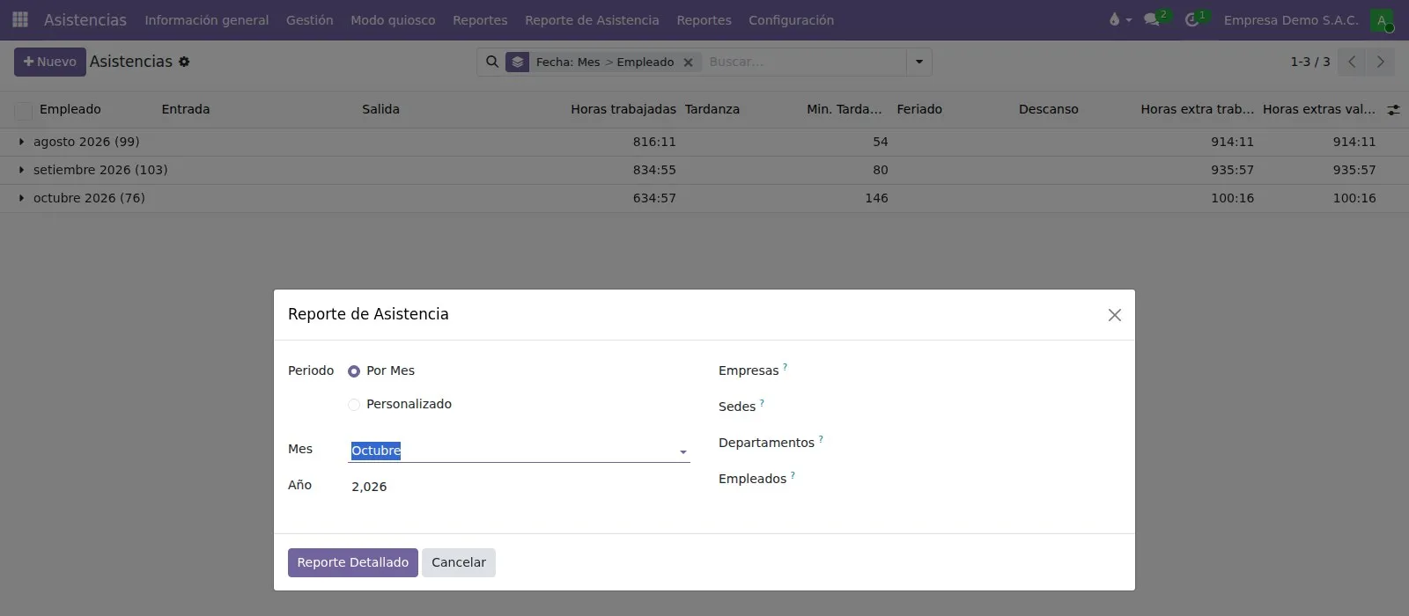
Task: Open the Configuración menu
Action: [x=791, y=20]
